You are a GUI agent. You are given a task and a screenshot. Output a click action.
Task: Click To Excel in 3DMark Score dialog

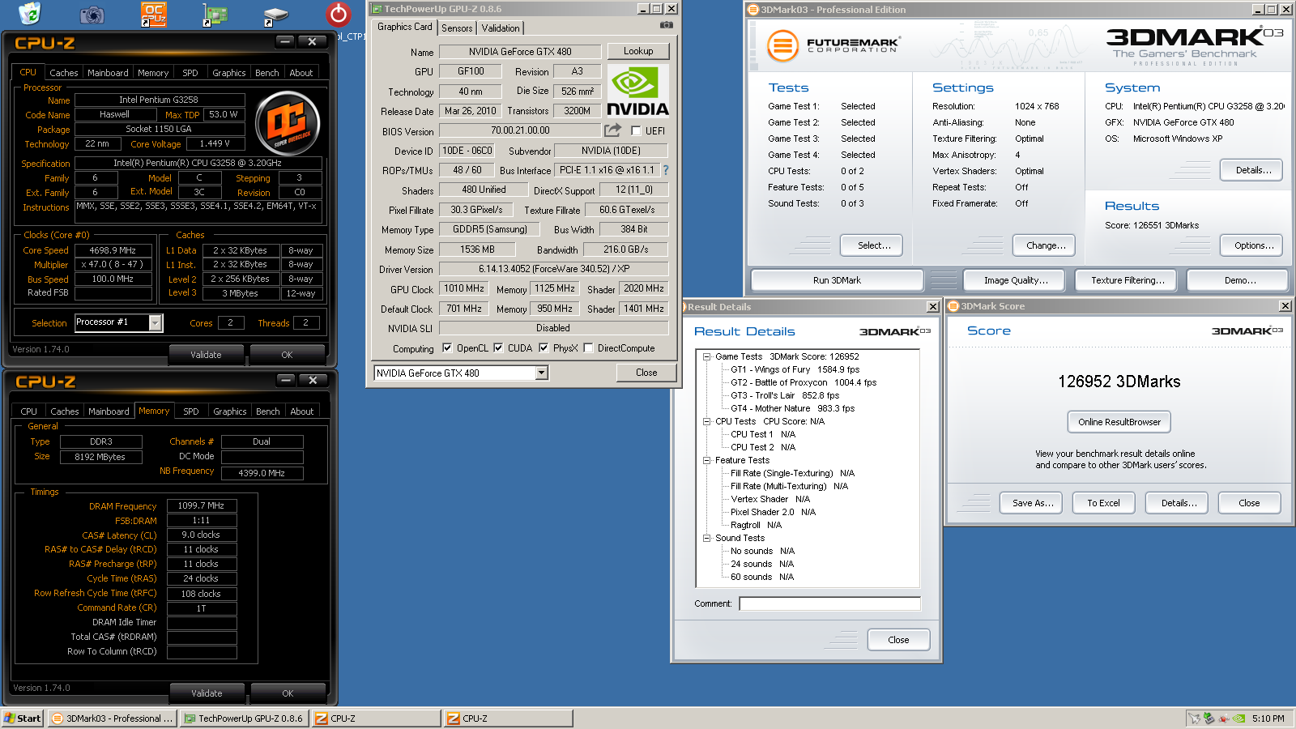tap(1103, 503)
